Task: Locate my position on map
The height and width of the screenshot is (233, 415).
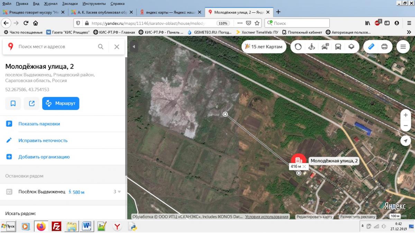Action: [406, 140]
